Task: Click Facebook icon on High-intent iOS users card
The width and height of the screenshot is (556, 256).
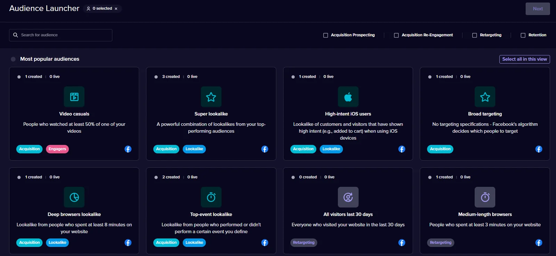Action: click(402, 149)
